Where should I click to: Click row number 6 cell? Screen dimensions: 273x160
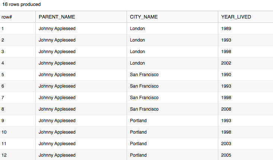point(3,86)
